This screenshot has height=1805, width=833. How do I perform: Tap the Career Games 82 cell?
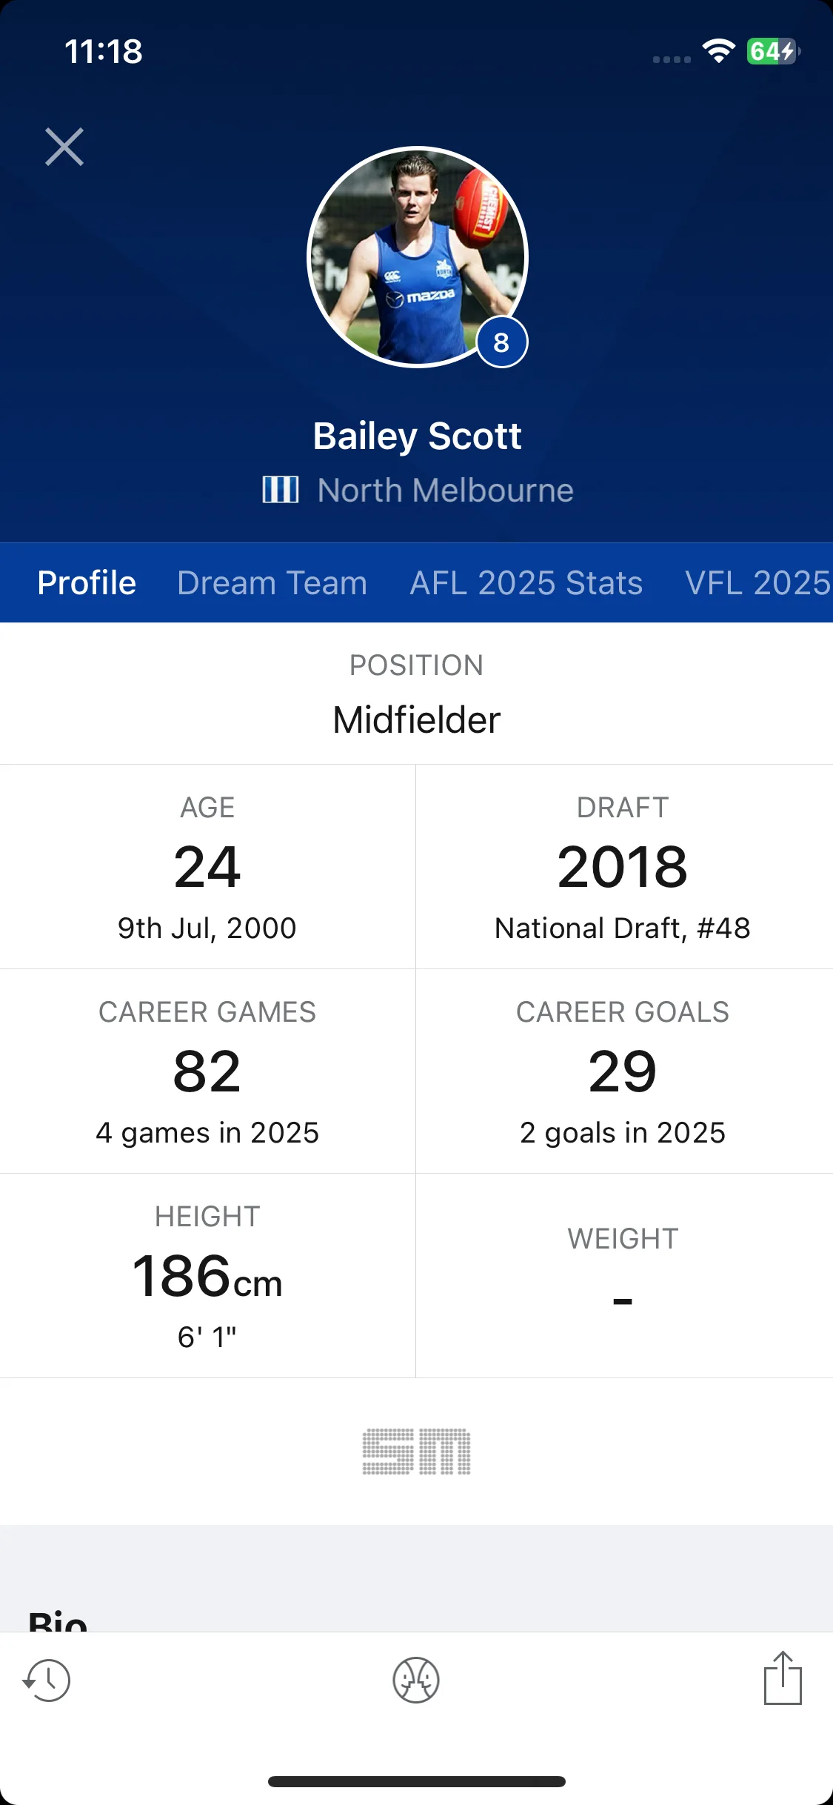207,1071
